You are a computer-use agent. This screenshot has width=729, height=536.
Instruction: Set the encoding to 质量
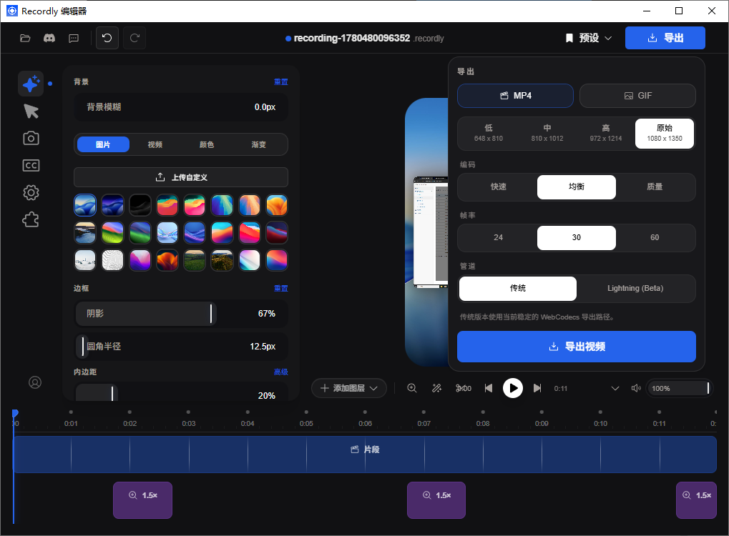coord(655,187)
